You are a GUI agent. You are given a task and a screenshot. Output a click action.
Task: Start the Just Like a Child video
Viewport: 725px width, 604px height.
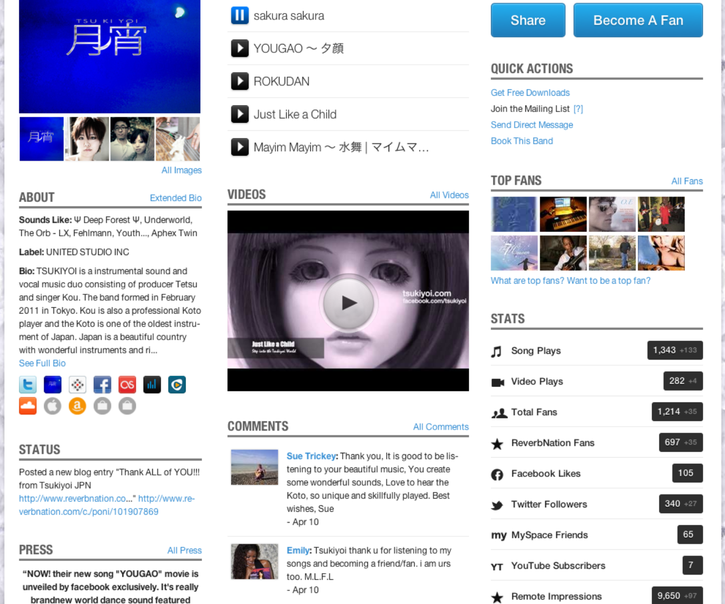(x=348, y=302)
